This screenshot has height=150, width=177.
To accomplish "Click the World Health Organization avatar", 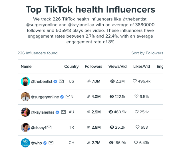I will (x=25, y=143).
